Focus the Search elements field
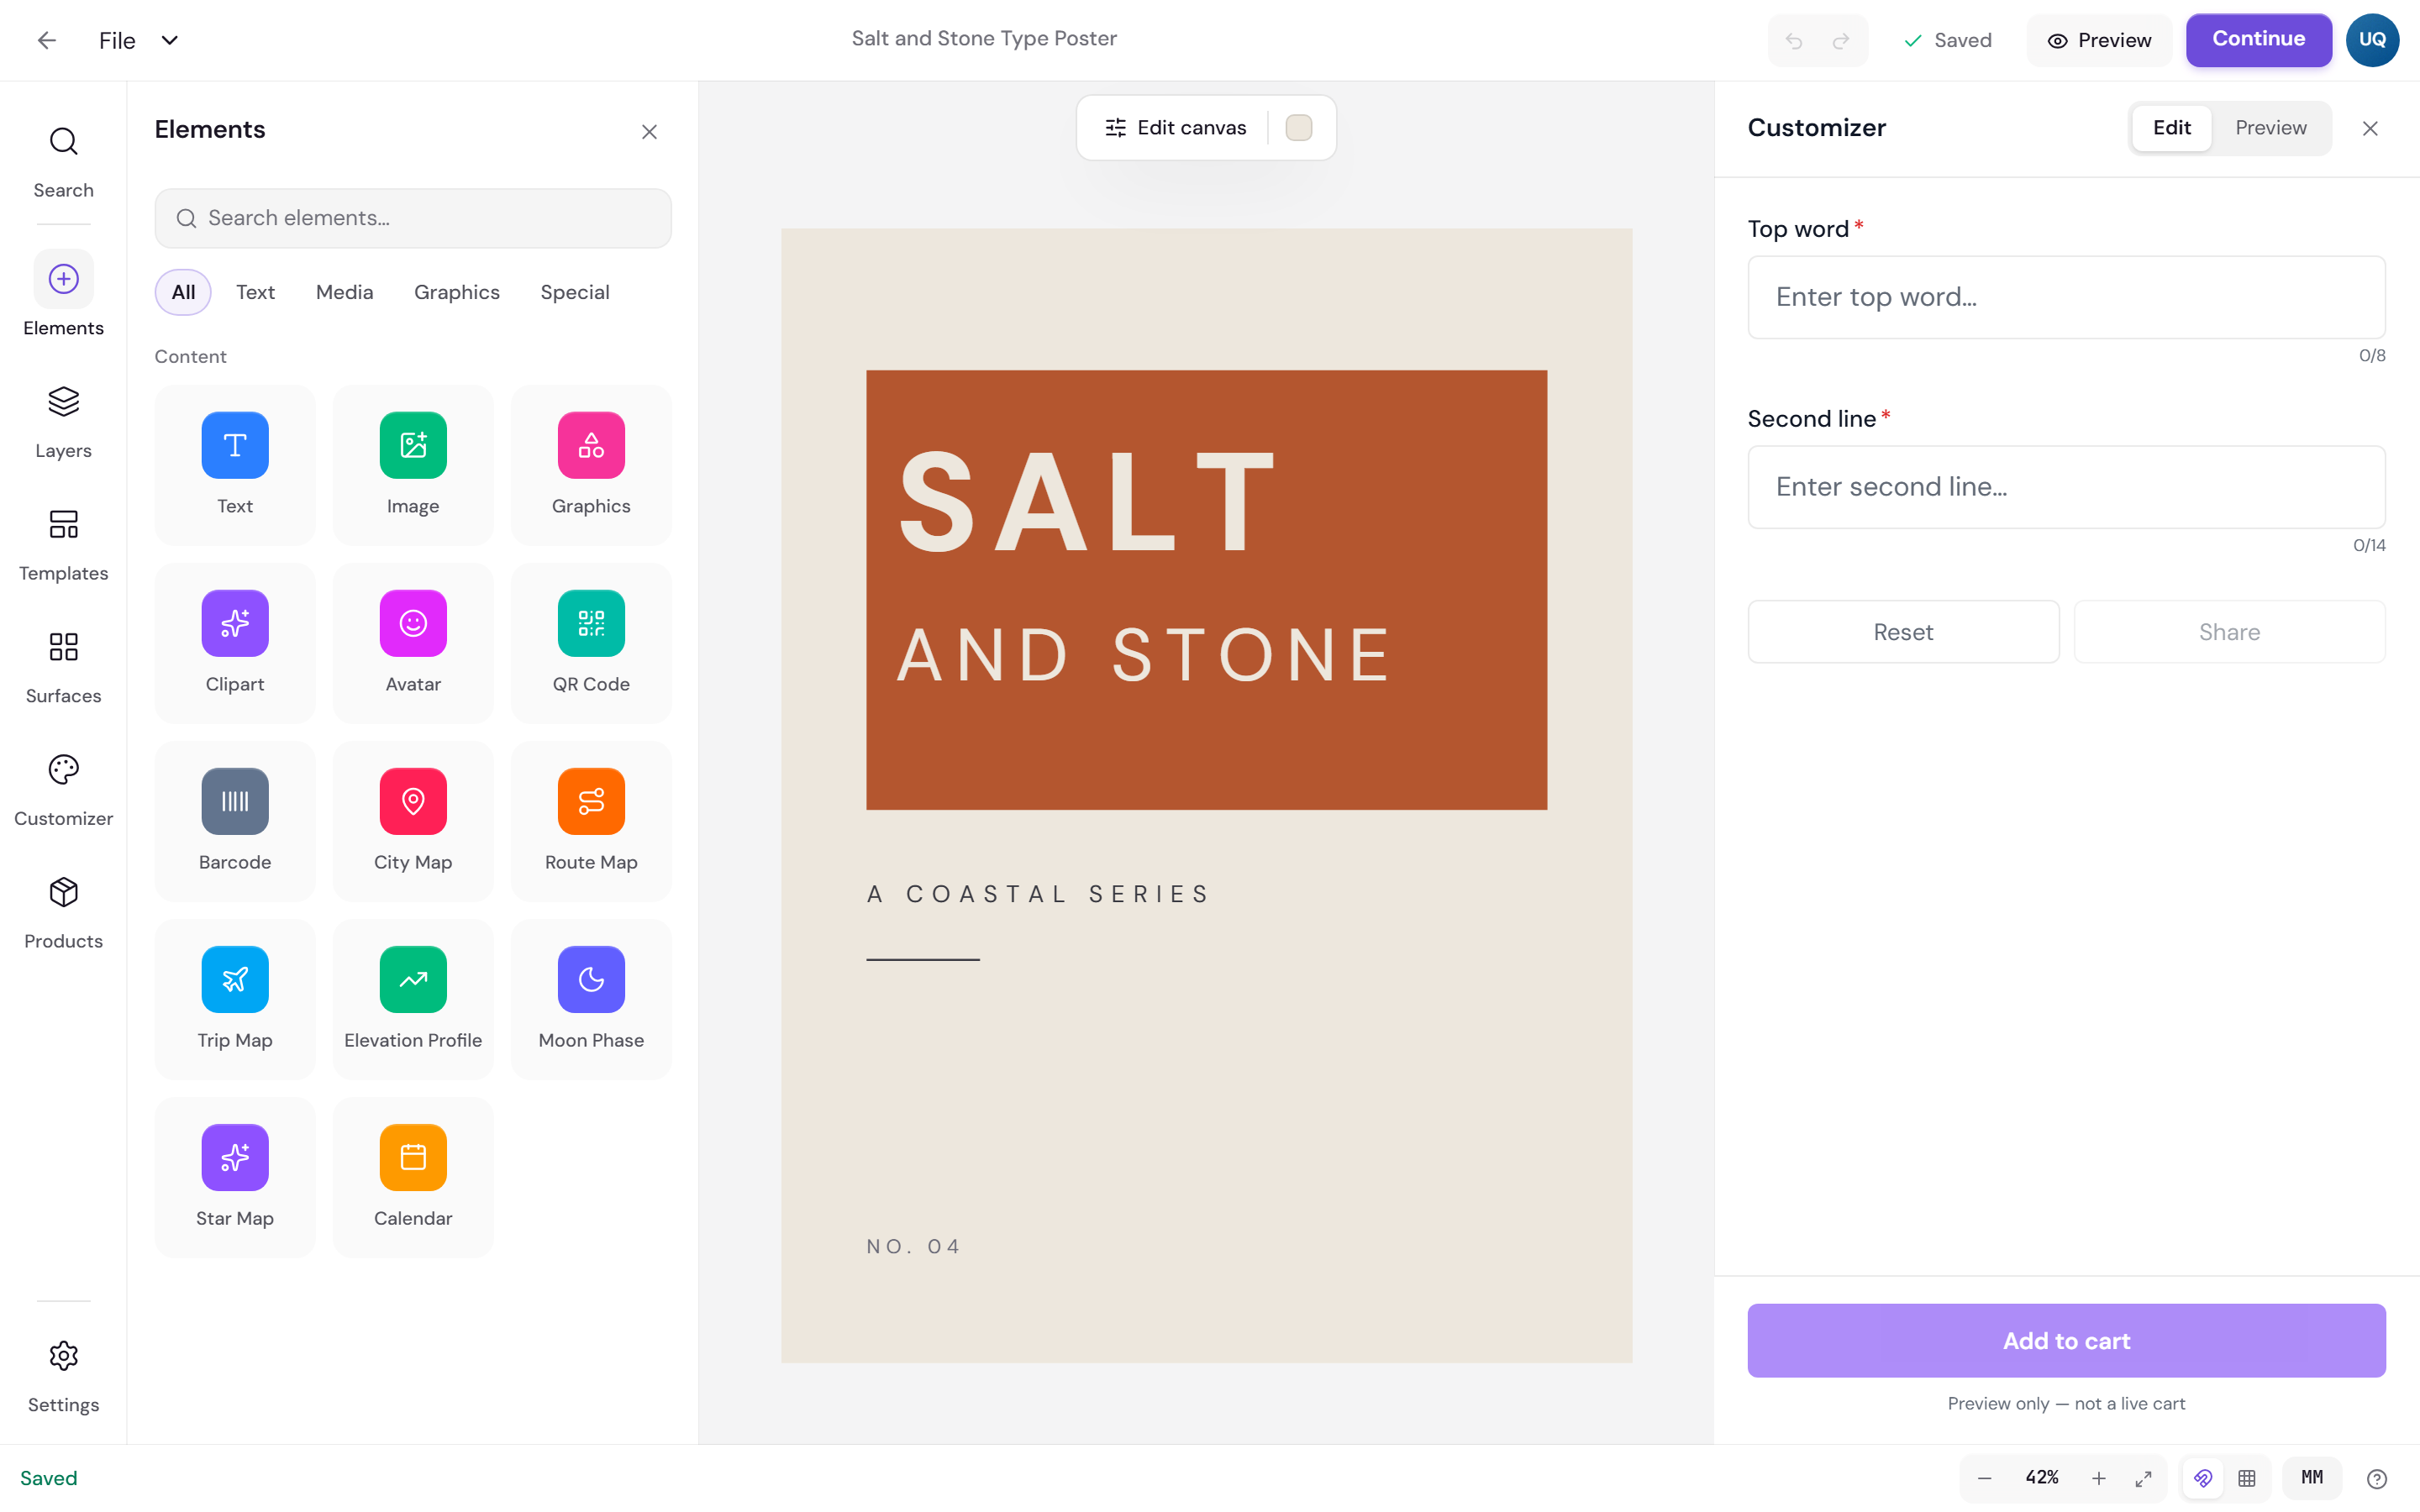Viewport: 2420px width, 1512px height. click(413, 218)
